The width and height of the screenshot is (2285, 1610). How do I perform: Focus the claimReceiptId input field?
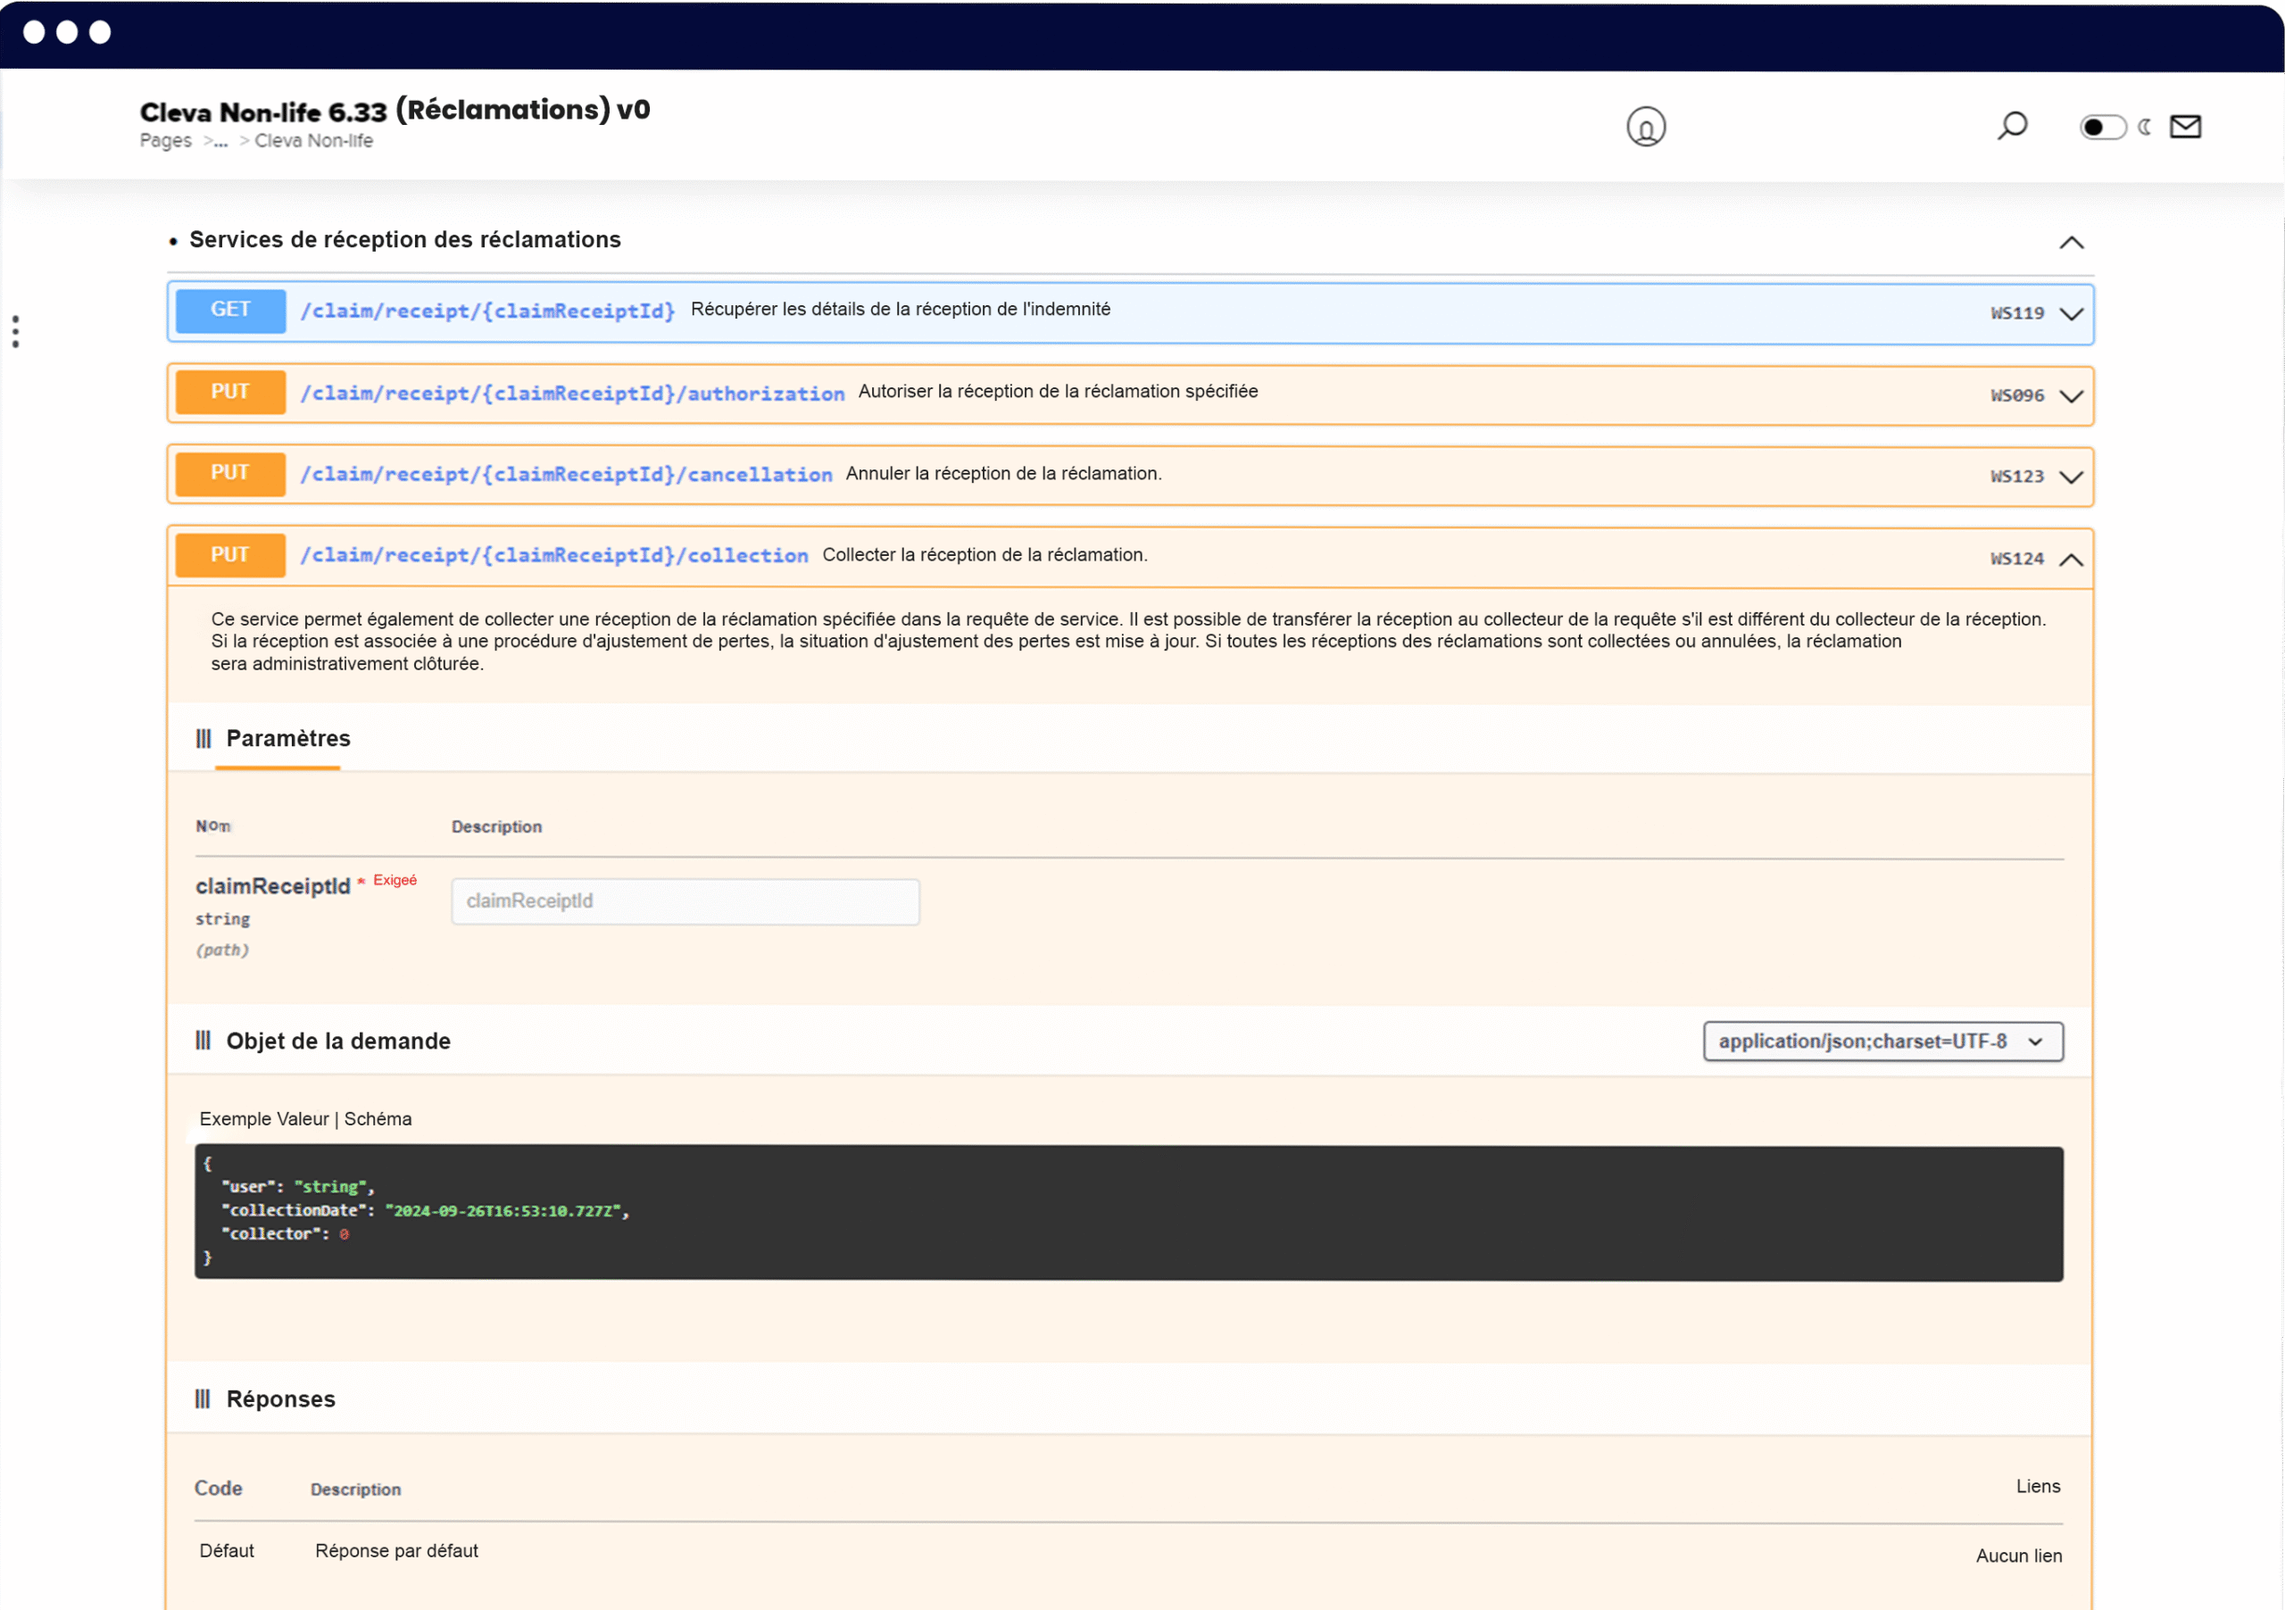tap(685, 900)
